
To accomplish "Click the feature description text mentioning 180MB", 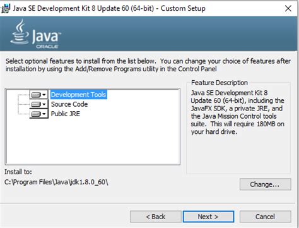I will 238,112.
